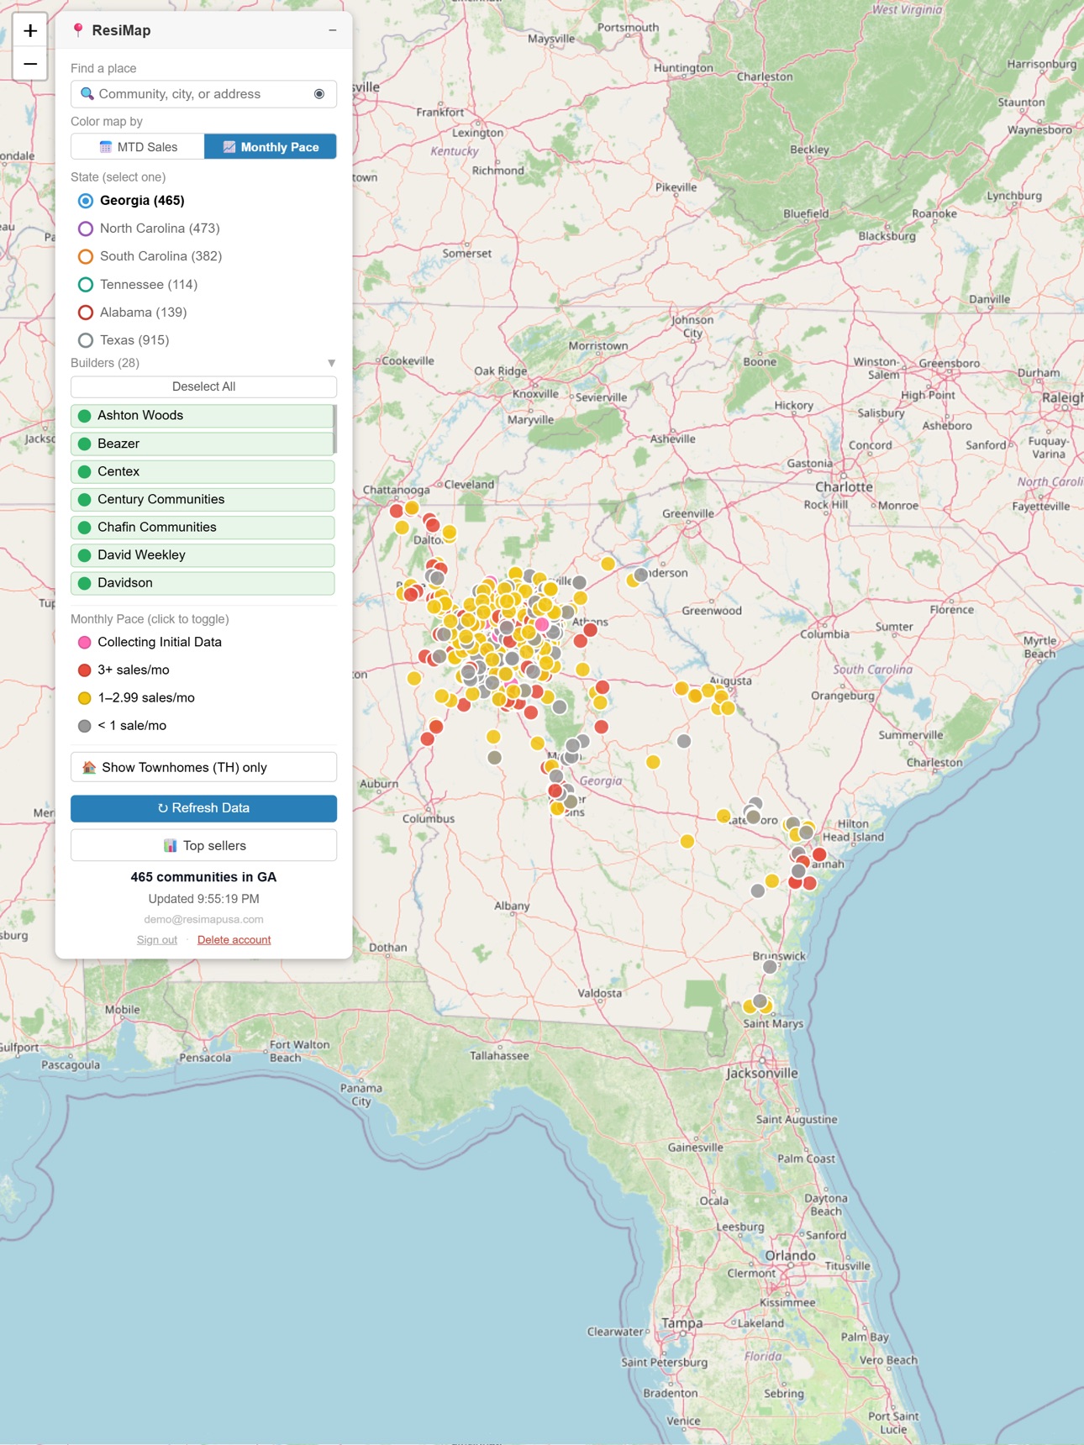The width and height of the screenshot is (1084, 1445).
Task: Switch coloring to MTD Sales
Action: point(138,147)
